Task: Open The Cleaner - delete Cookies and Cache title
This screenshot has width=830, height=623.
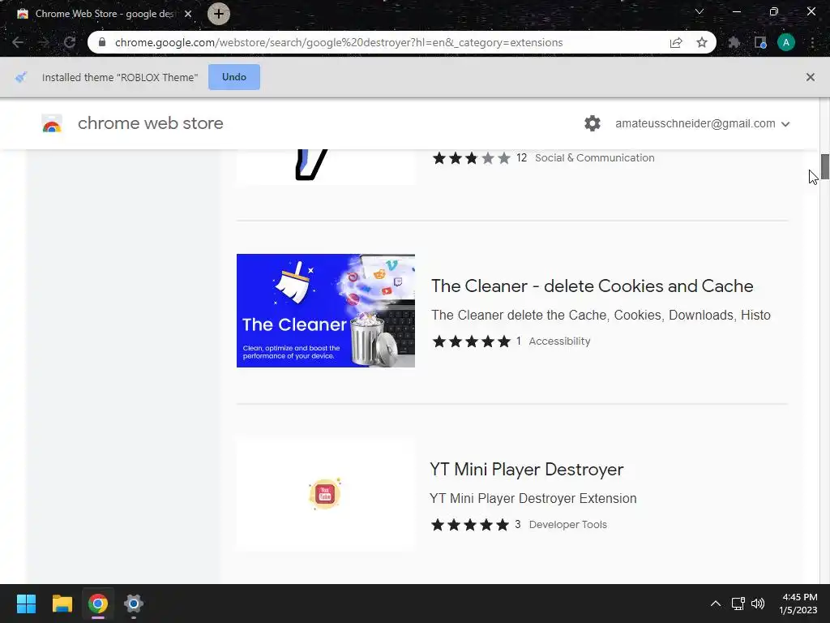Action: [x=593, y=286]
